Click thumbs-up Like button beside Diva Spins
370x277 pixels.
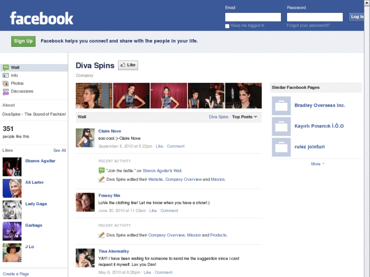128,65
